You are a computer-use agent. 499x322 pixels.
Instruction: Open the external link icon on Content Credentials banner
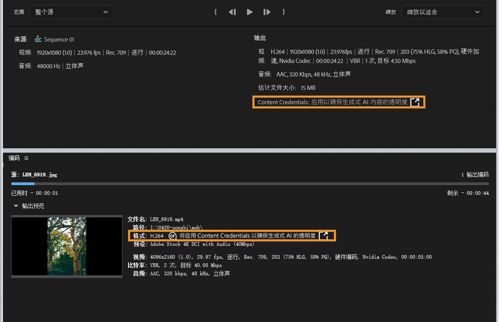tap(415, 102)
